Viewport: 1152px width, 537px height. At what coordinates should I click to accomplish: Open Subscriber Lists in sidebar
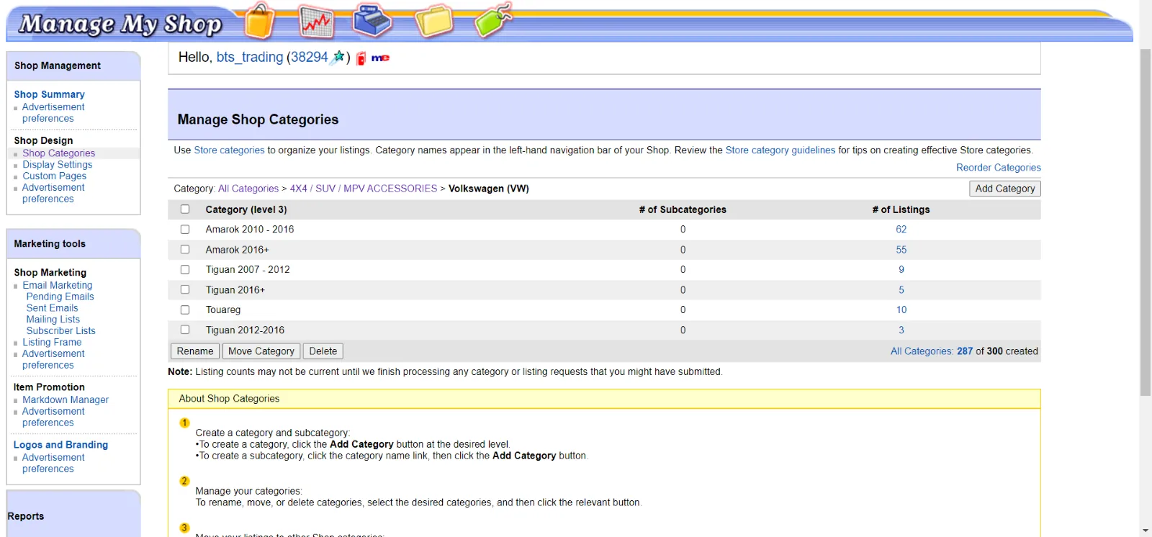click(x=60, y=331)
